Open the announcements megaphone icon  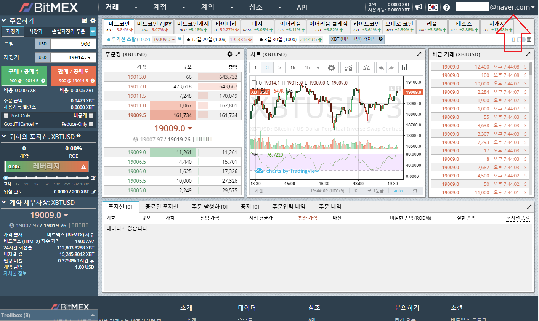tap(419, 7)
